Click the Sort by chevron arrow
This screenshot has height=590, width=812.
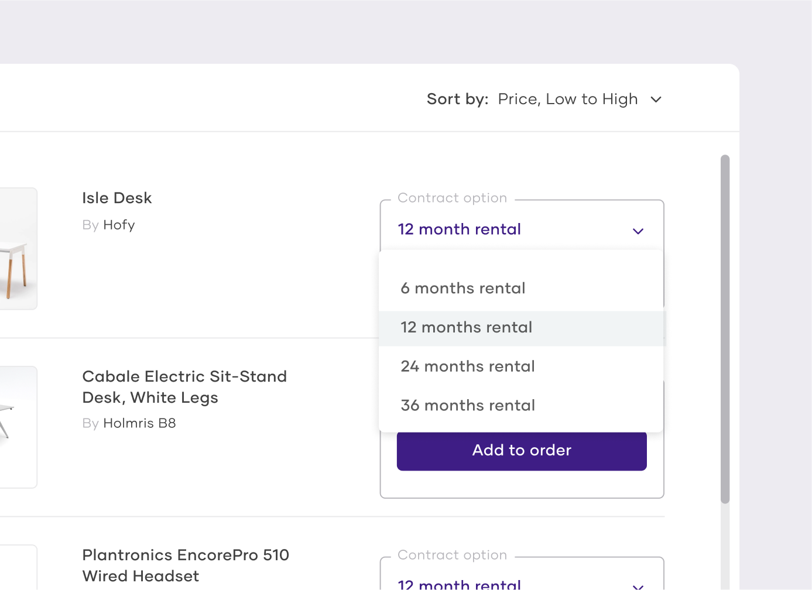pos(656,100)
